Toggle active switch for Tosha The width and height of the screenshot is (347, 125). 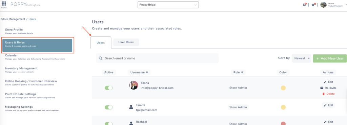(109, 88)
